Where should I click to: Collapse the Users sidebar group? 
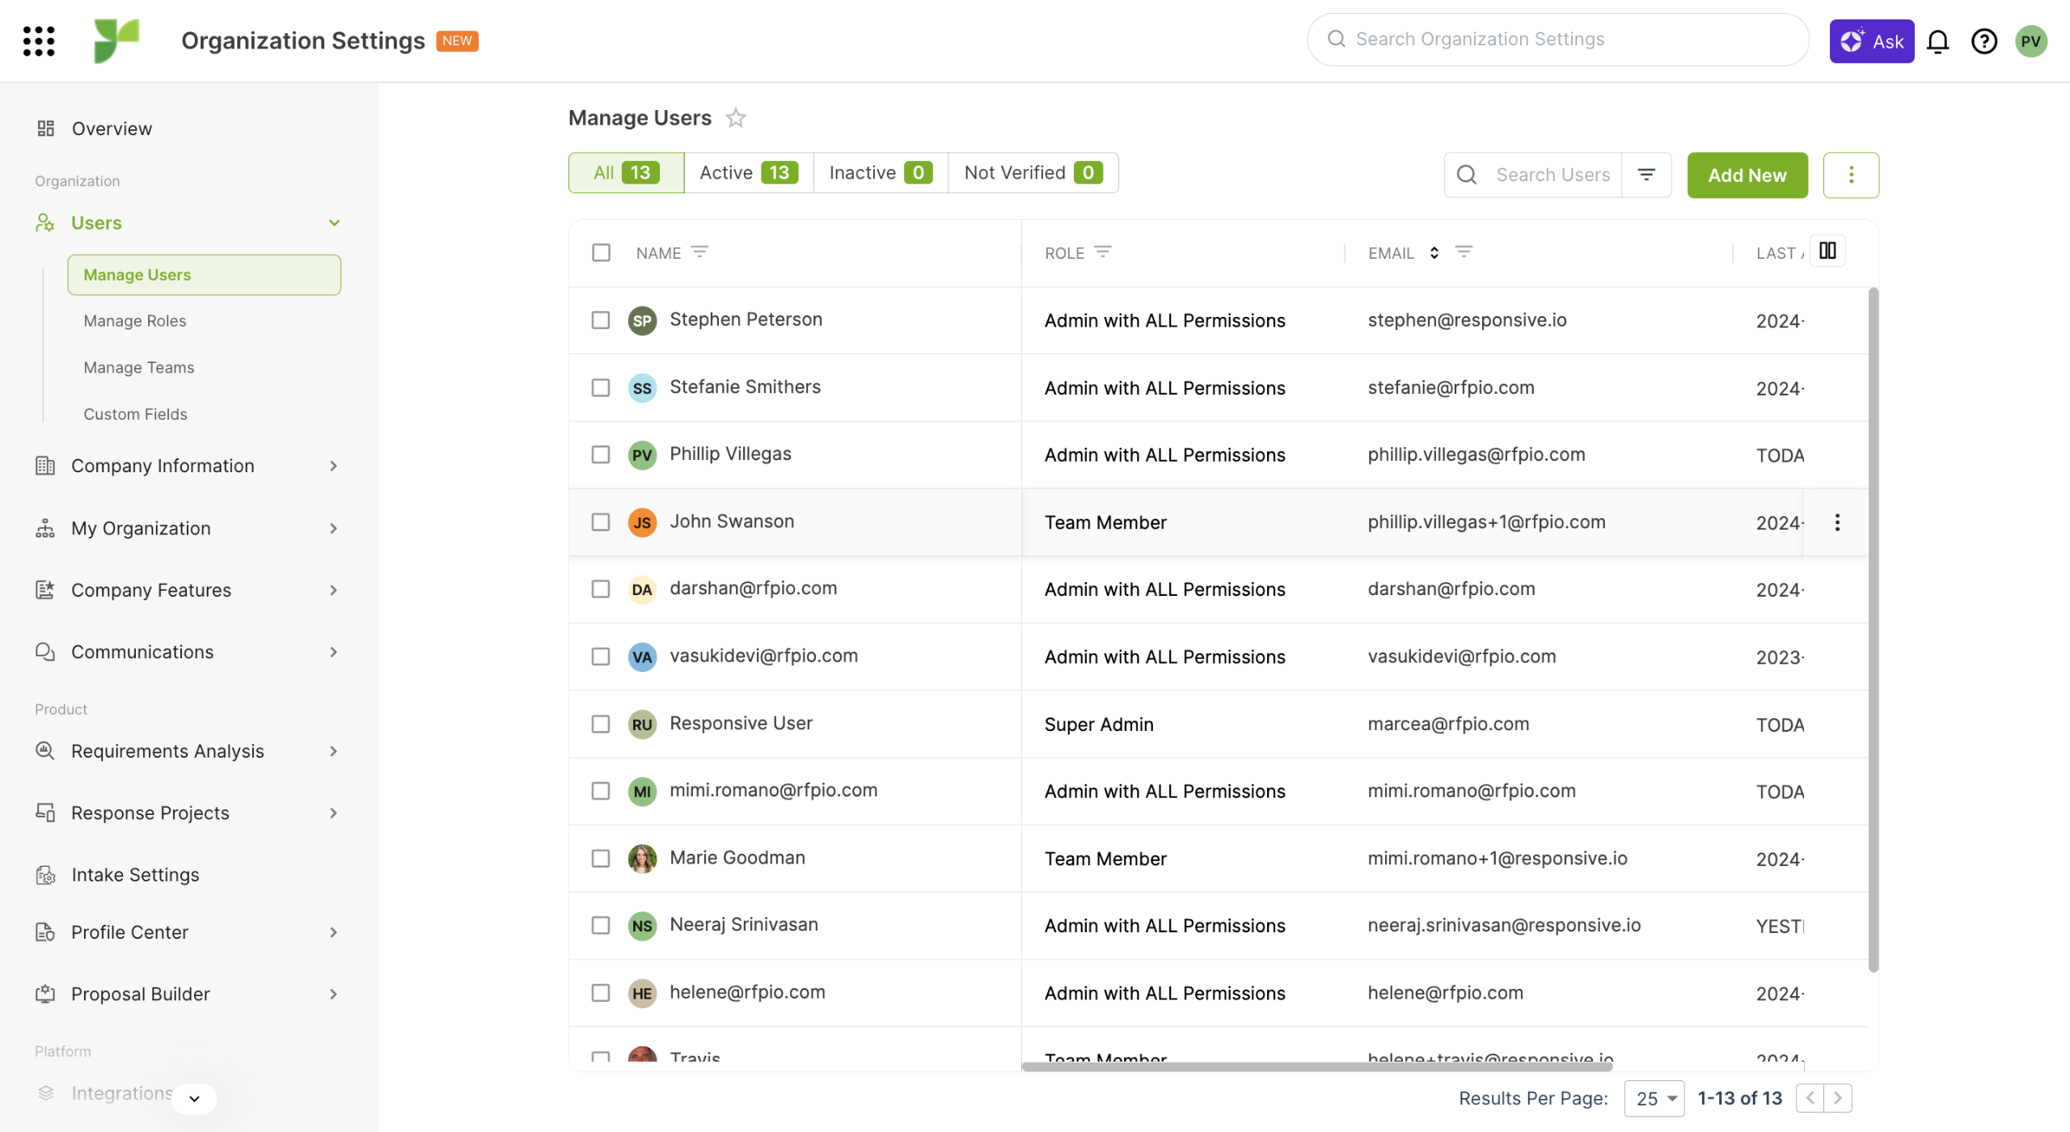tap(334, 223)
